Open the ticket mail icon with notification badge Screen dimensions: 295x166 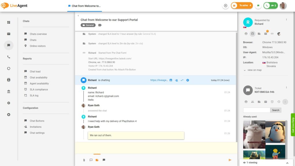click(266, 34)
